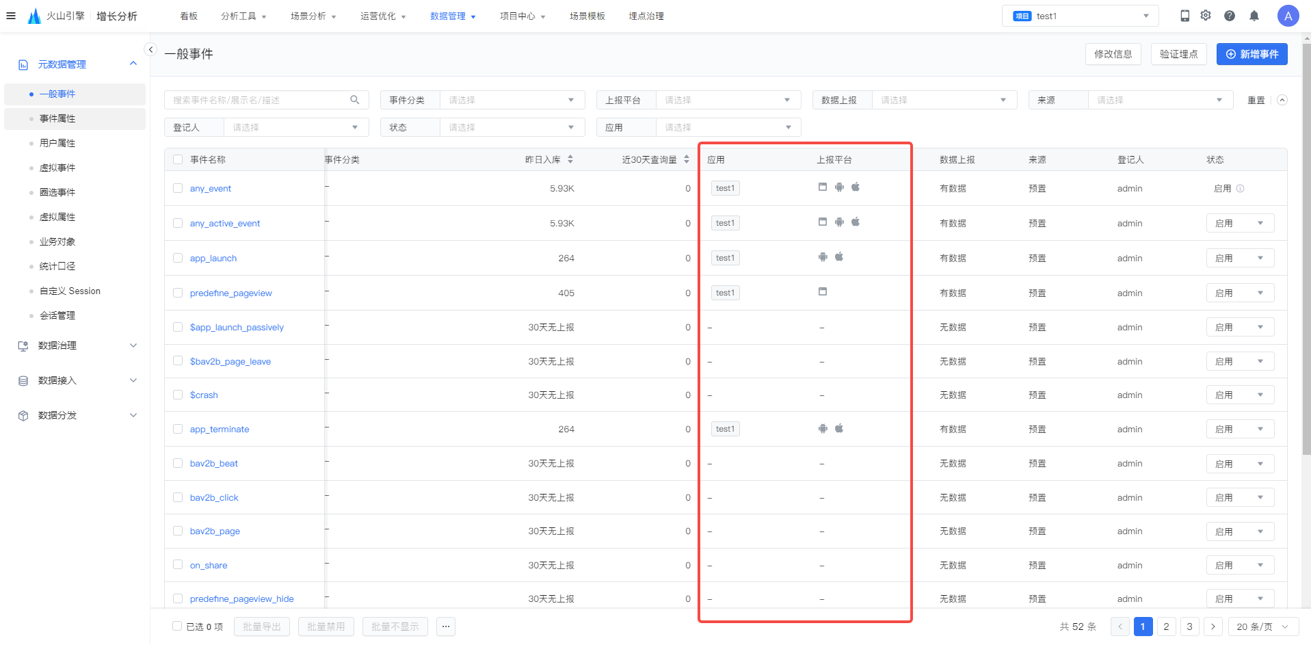Click the help question mark icon
This screenshot has width=1311, height=645.
[1230, 16]
